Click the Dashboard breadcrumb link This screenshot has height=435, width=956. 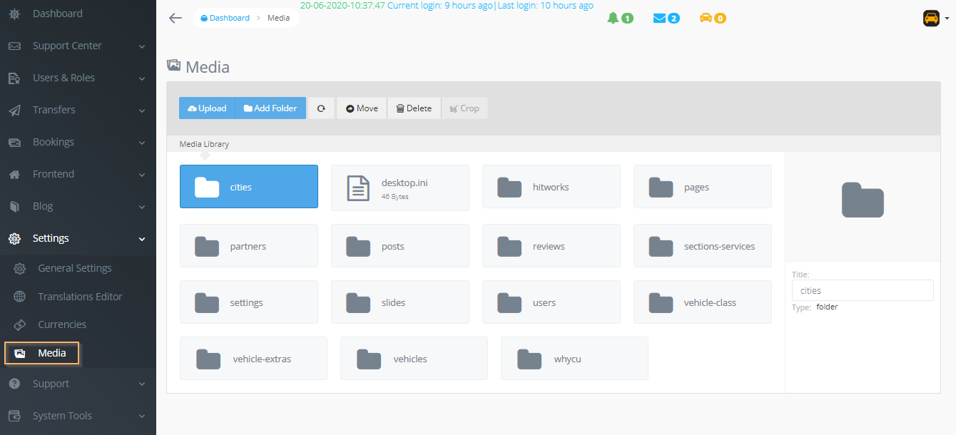pos(225,18)
